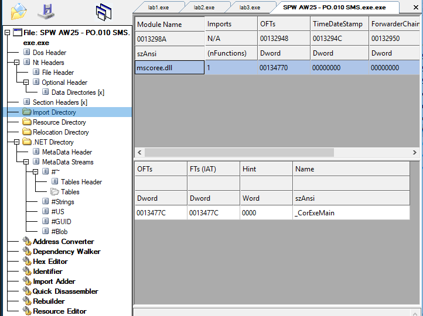423x316 pixels.
Task: Click the _CorExeMain function name cell
Action: click(352, 213)
